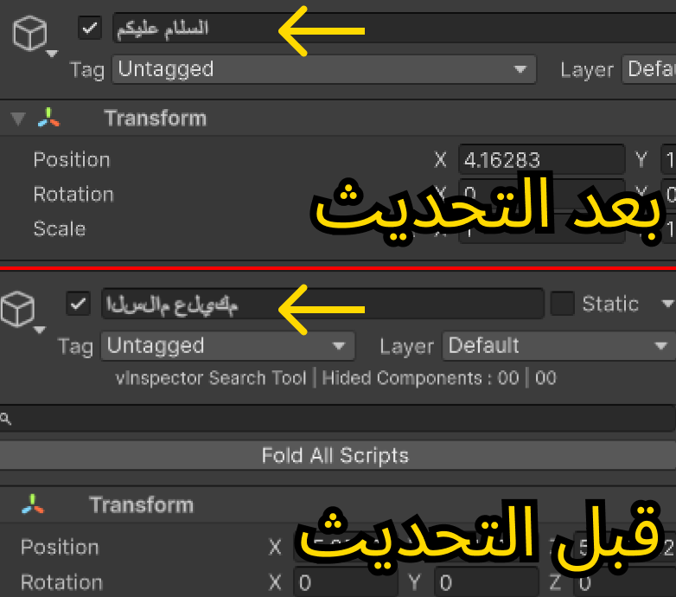Open the Layer dropdown in the upper inspector
Screen dimensions: 676x597
pyautogui.click(x=649, y=69)
